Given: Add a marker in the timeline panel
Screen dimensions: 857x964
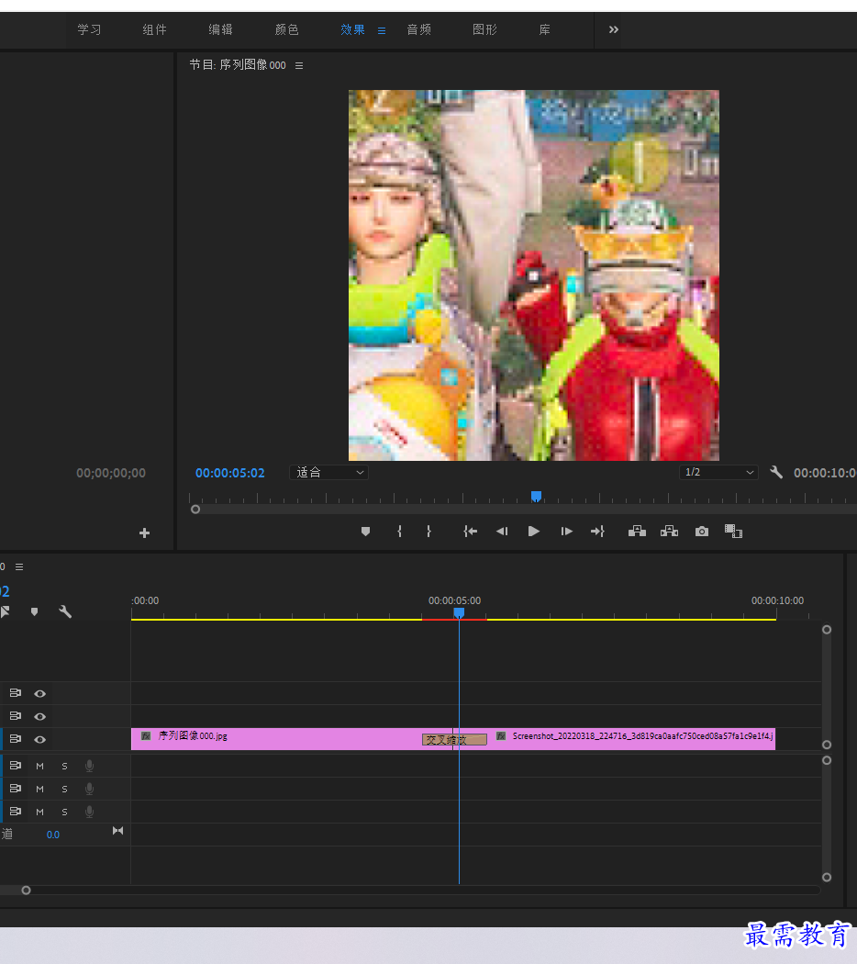Looking at the screenshot, I should click(x=34, y=611).
